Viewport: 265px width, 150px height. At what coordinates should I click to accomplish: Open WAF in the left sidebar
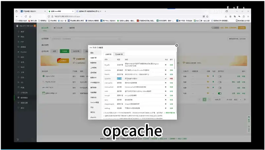[23, 67]
